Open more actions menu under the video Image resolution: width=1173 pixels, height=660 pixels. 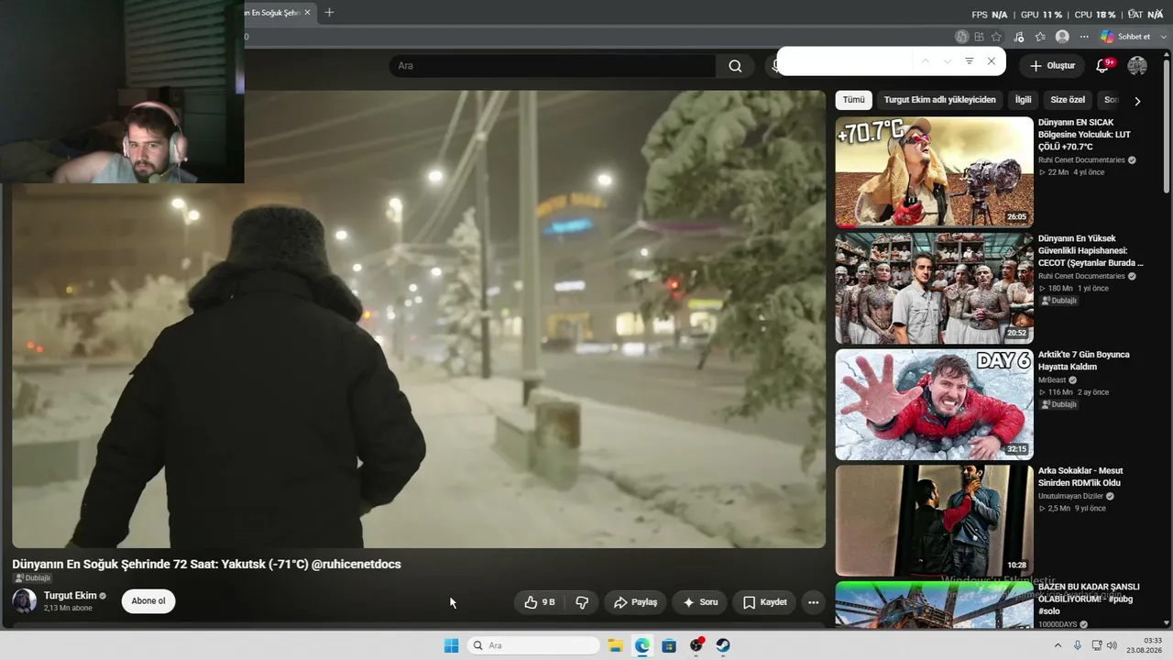813,602
